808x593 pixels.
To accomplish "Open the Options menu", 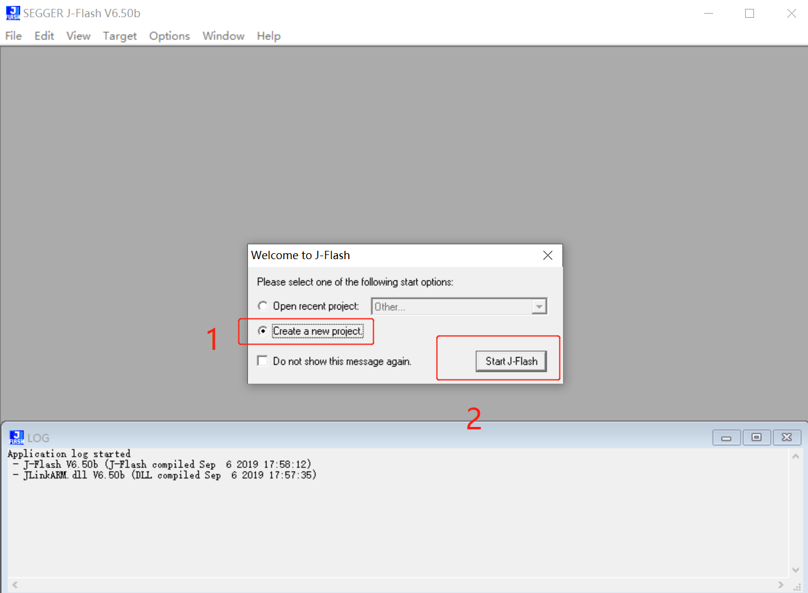I will tap(170, 36).
